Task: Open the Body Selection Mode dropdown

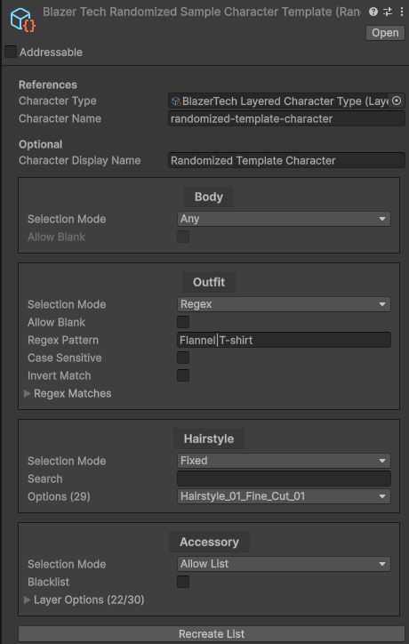Action: (284, 219)
